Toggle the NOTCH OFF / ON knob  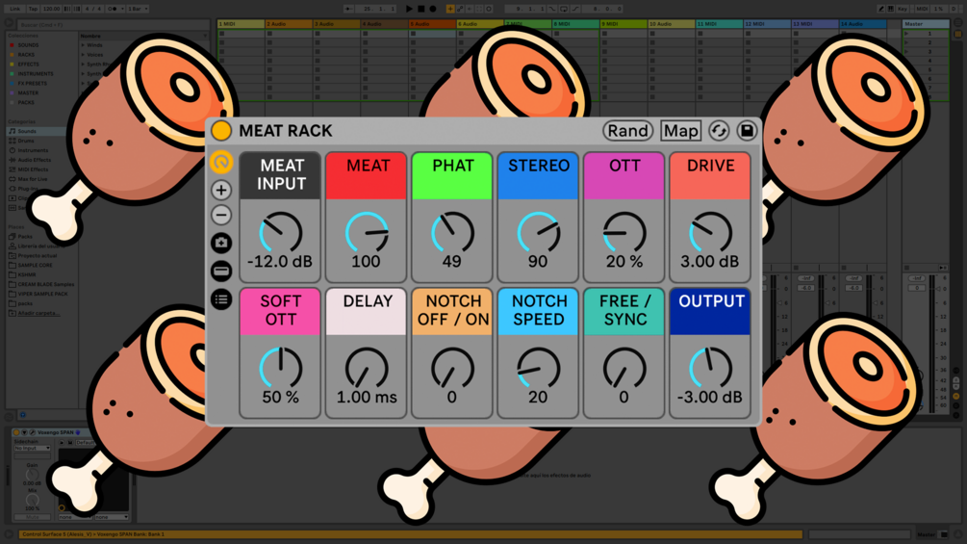[452, 369]
